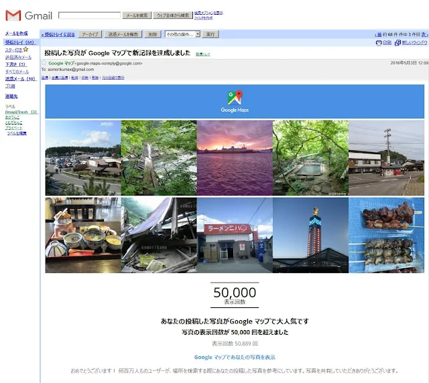Click the printer icon next to 印刷
The height and width of the screenshot is (383, 429).
click(x=379, y=43)
